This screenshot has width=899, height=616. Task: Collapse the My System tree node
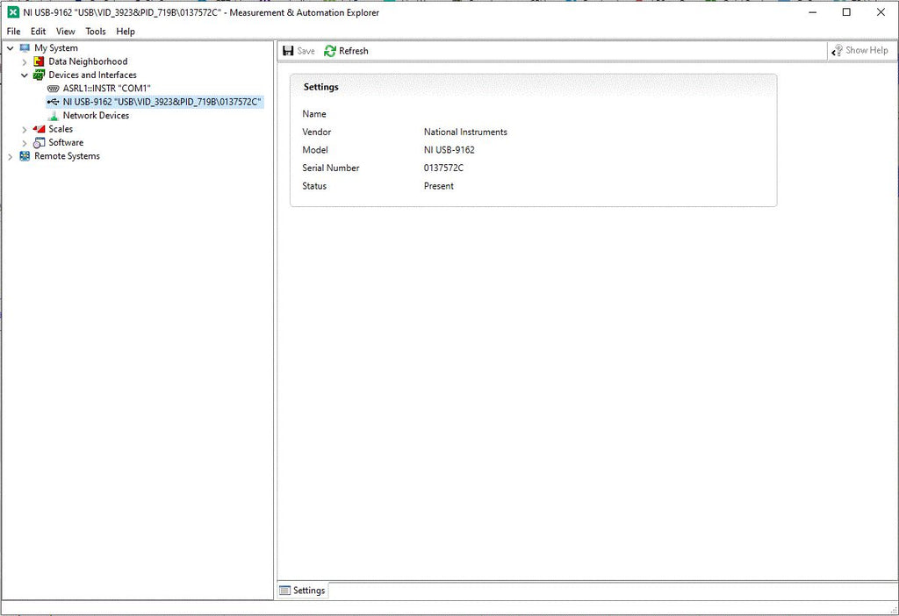coord(11,48)
